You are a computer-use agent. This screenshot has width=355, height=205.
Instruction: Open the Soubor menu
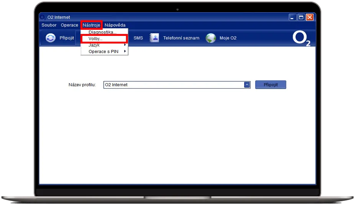(49, 25)
